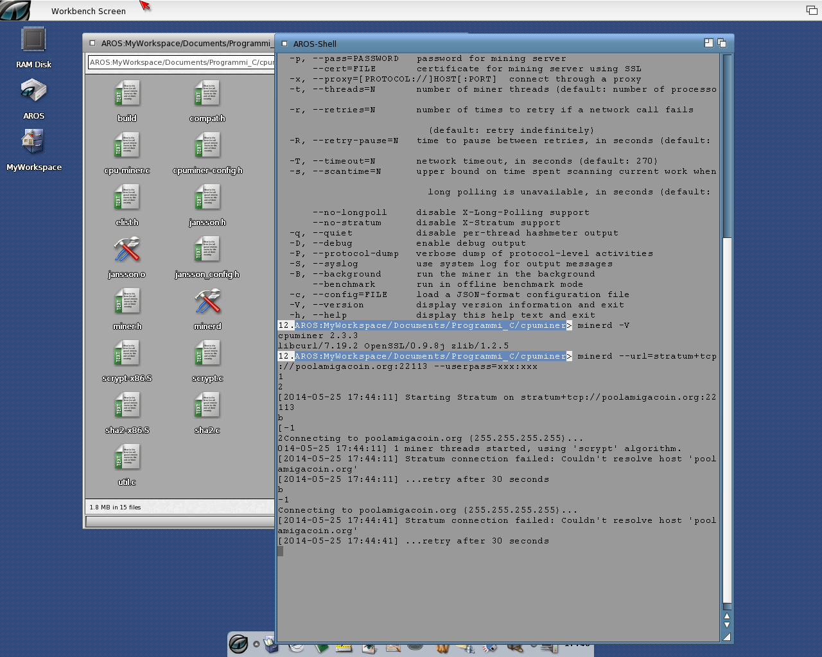Select the util.c file icon
The image size is (822, 657).
127,458
